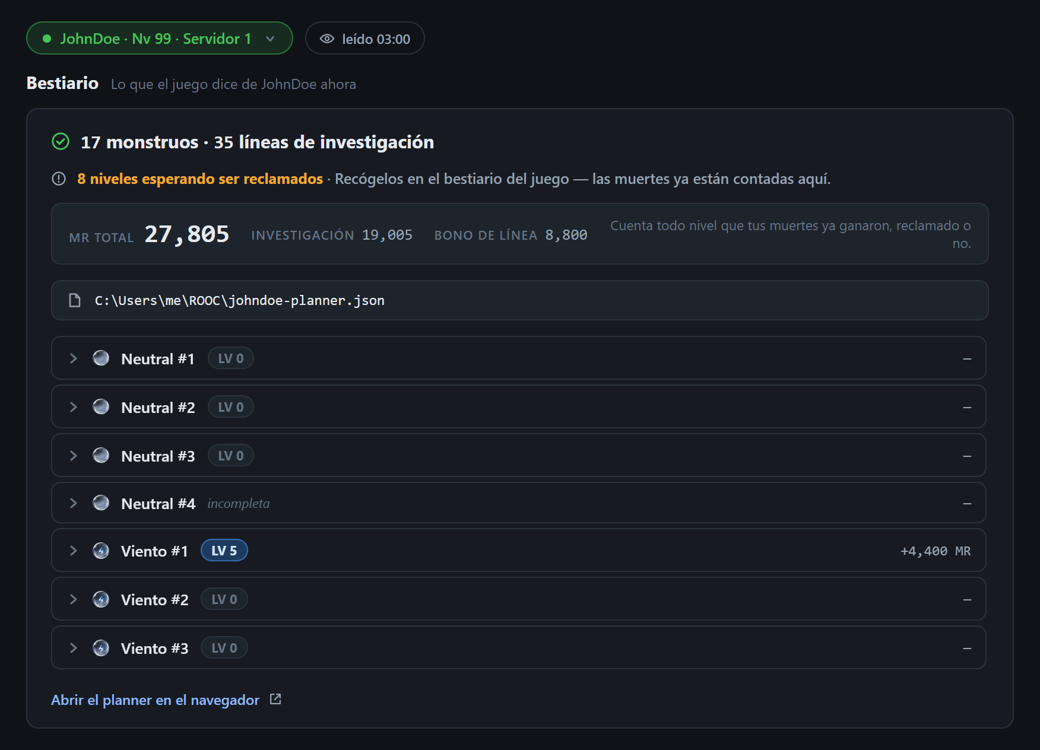Expand the Neutral #2 row chevron
Image resolution: width=1040 pixels, height=750 pixels.
[x=74, y=407]
